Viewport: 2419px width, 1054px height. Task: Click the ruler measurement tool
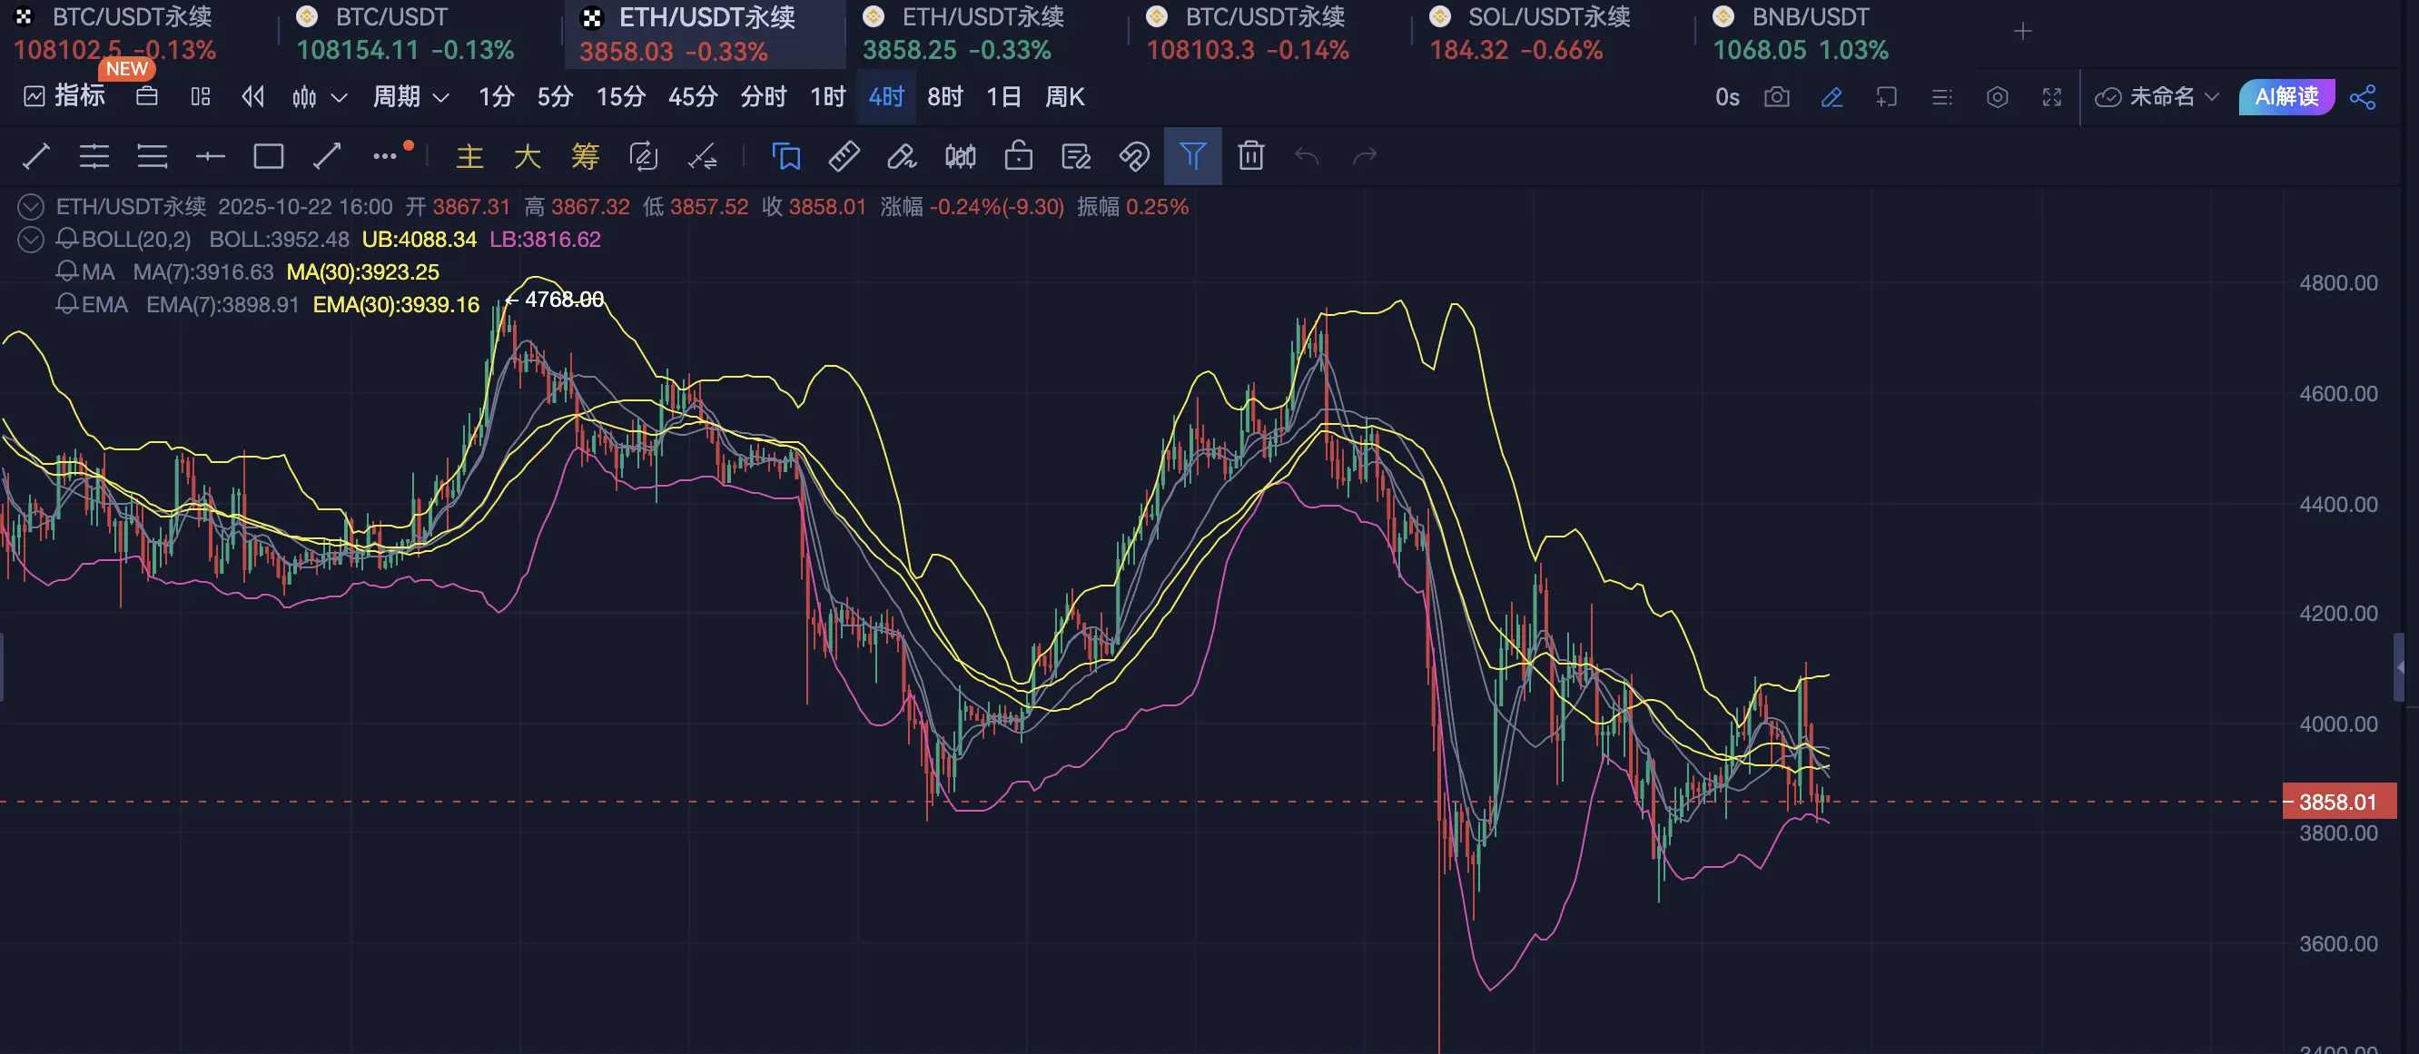coord(844,156)
